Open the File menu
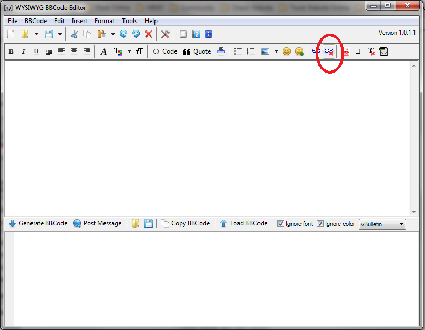Viewport: 425px width, 330px height. click(13, 21)
